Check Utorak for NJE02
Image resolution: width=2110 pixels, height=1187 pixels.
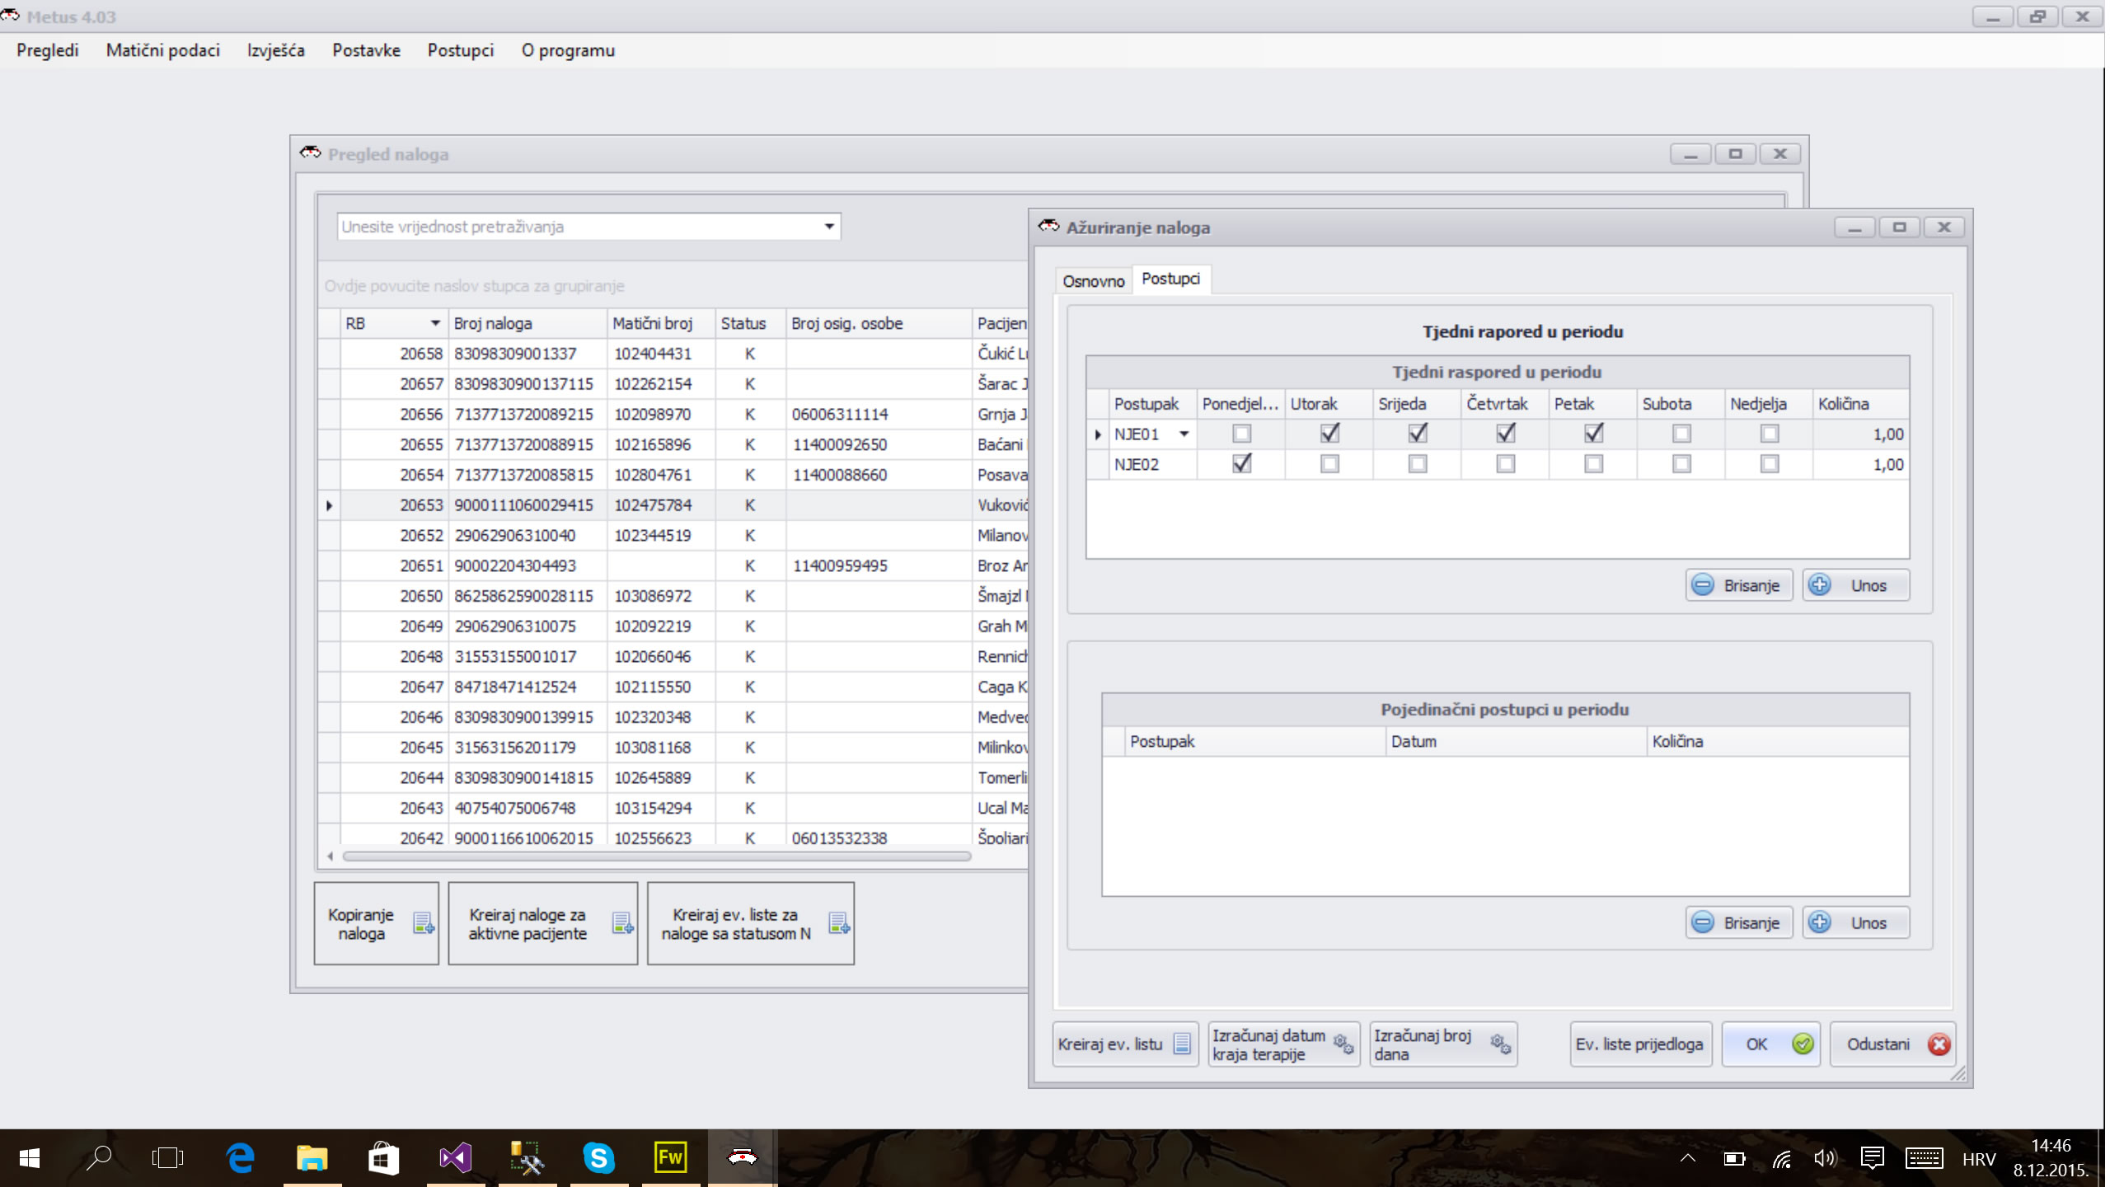pyautogui.click(x=1329, y=464)
